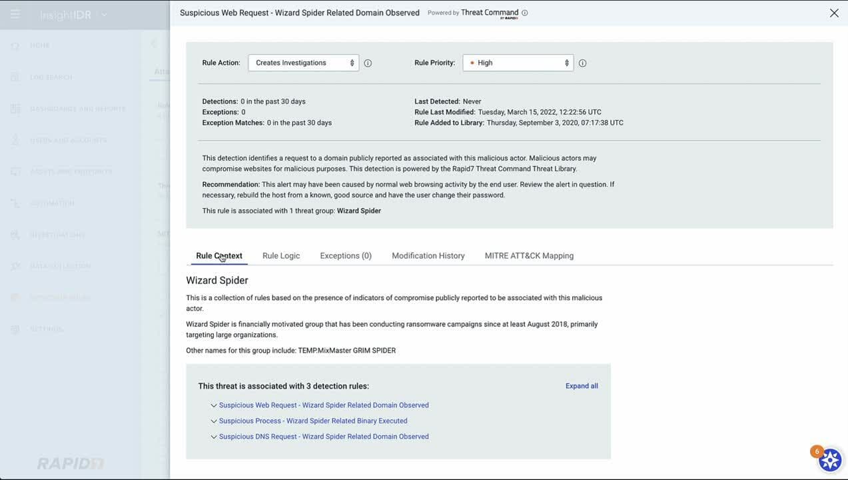Click the info icon beside Rule Action
The height and width of the screenshot is (480, 848).
368,63
